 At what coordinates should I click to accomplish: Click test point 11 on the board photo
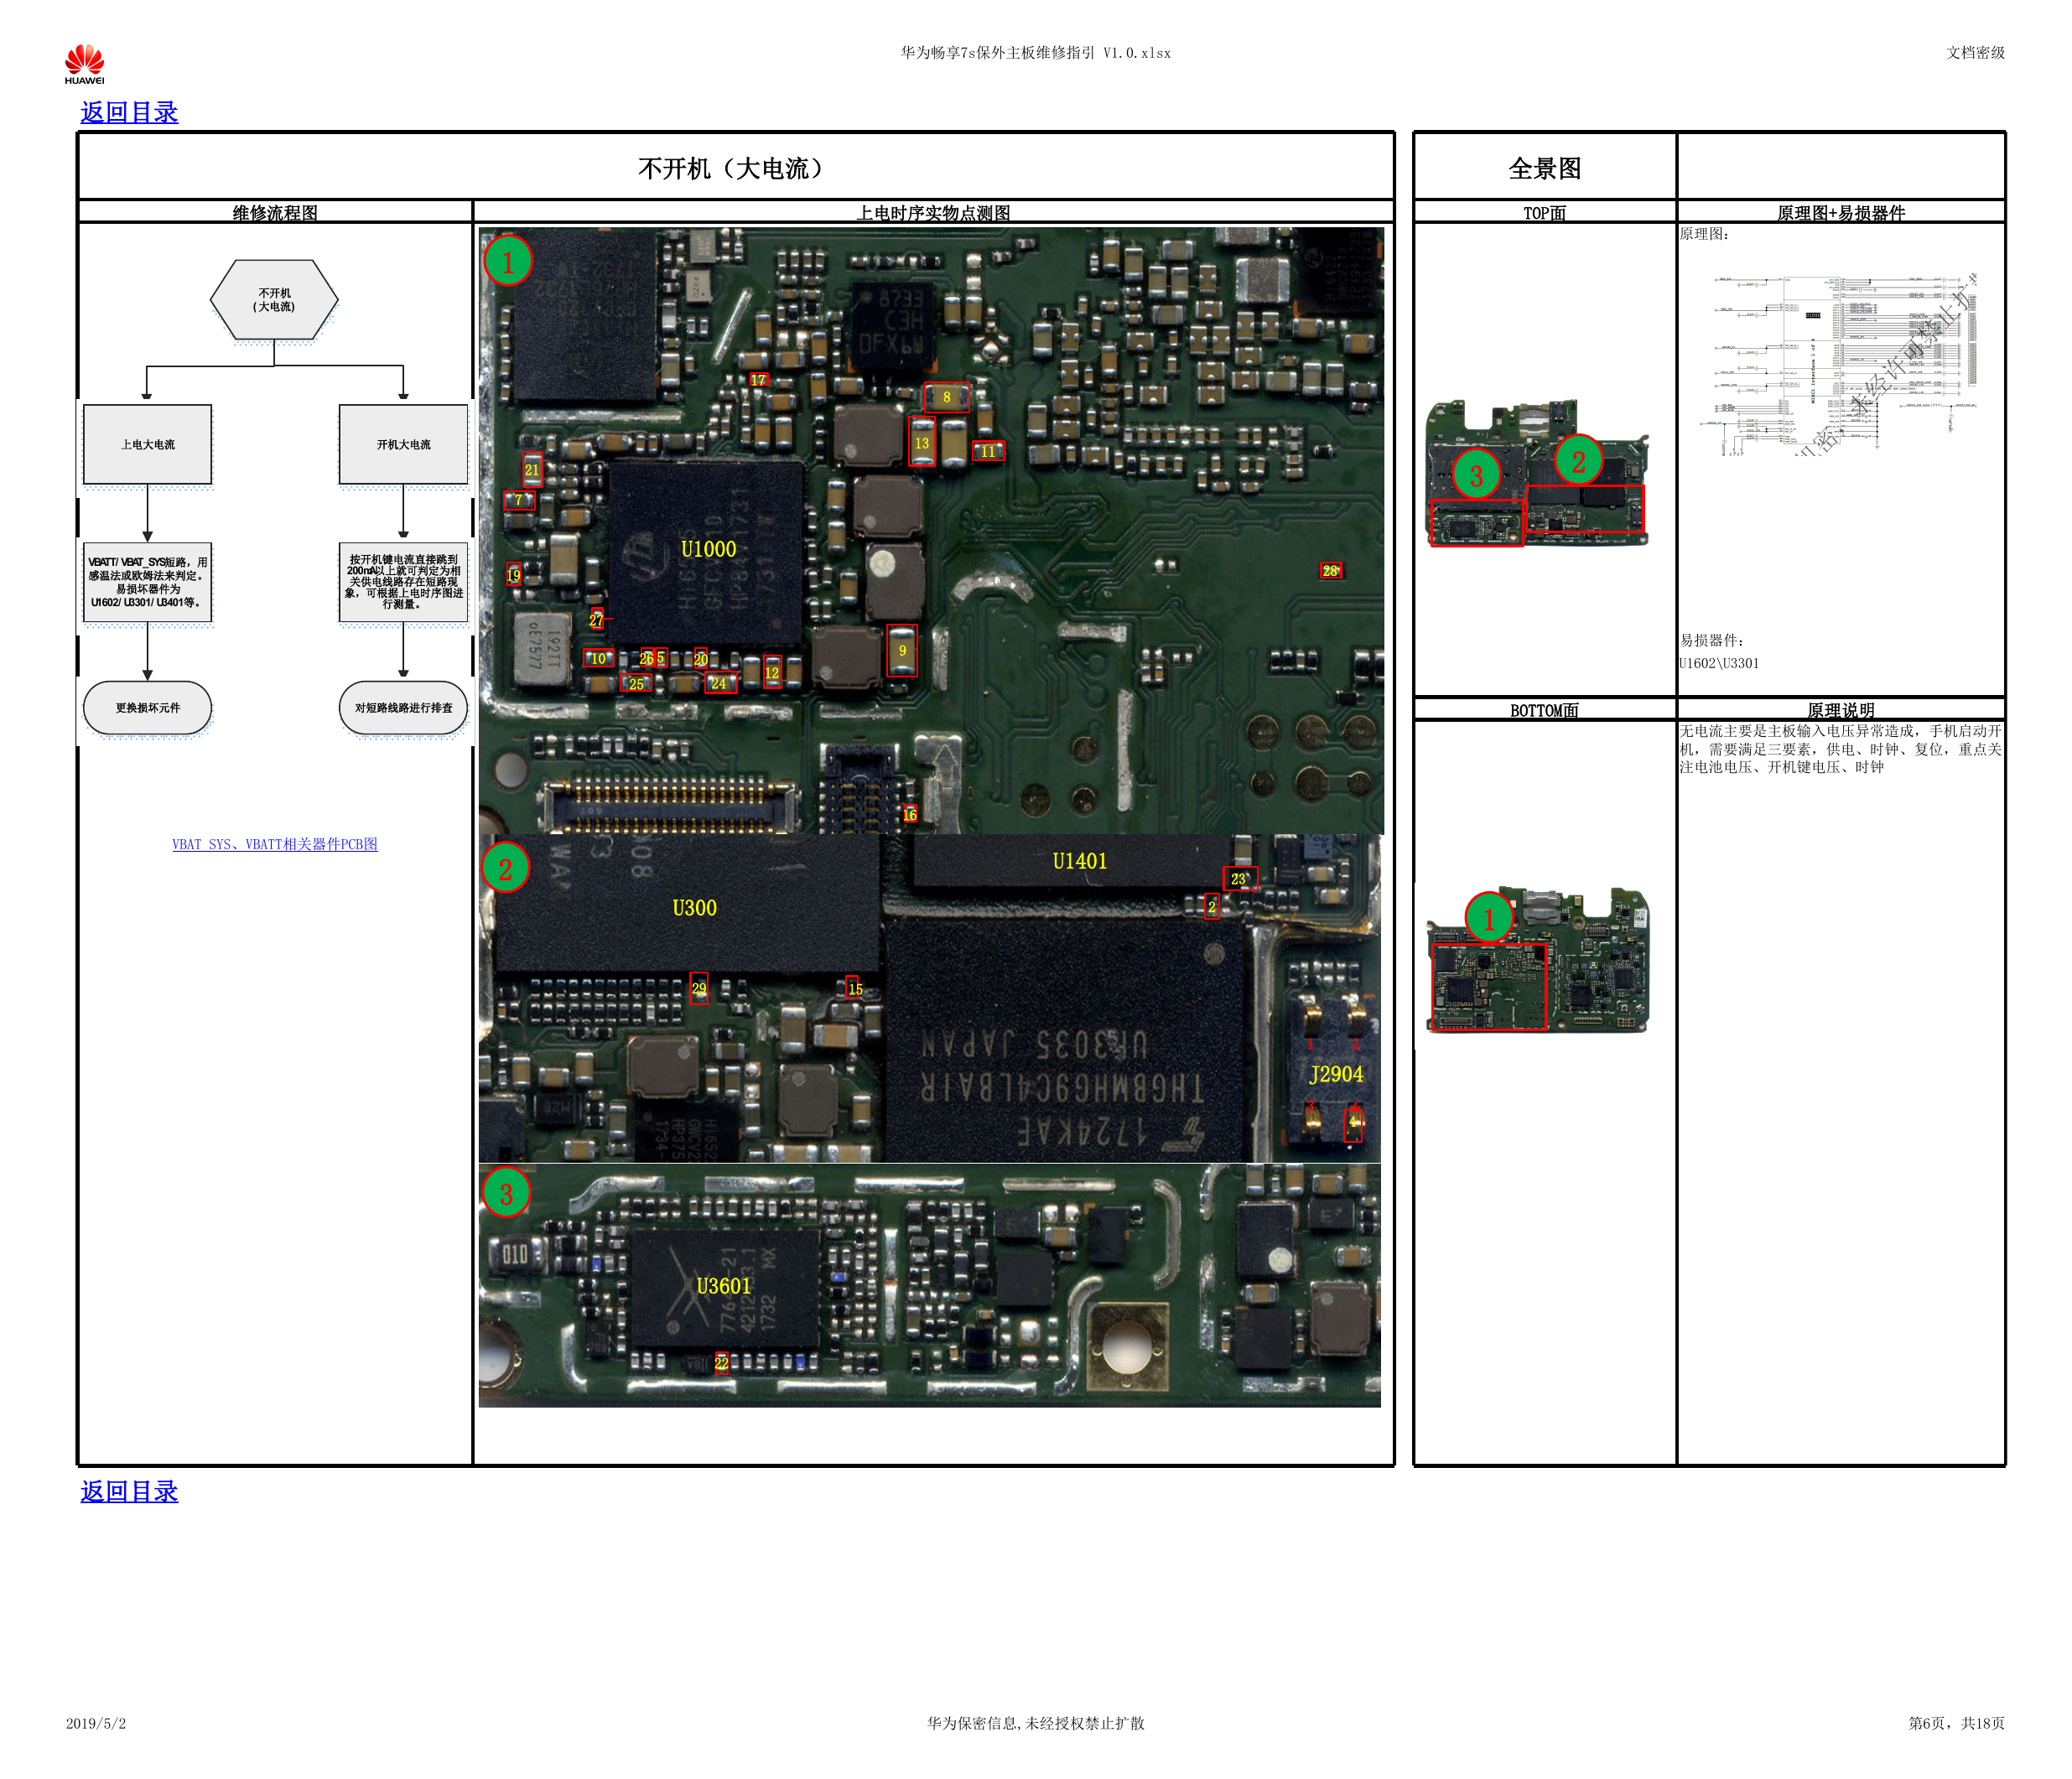988,451
